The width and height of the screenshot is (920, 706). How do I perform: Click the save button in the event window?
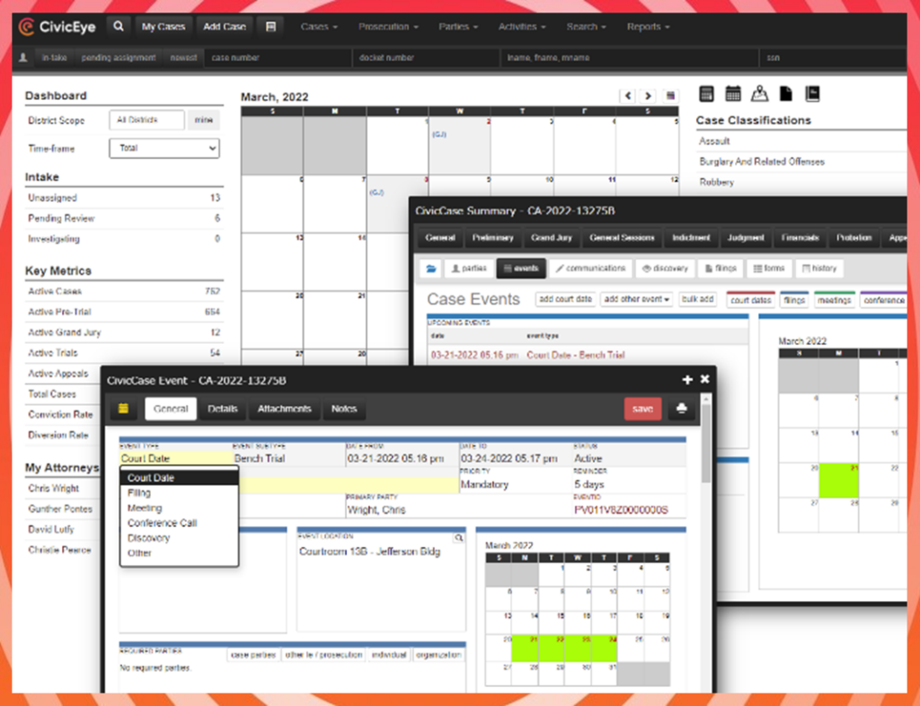point(642,407)
